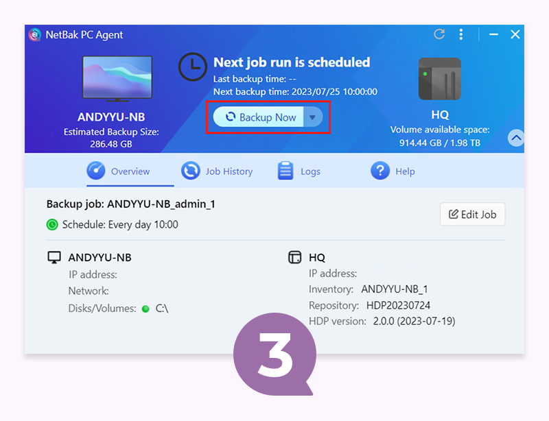
Task: Click the Help question mark icon
Action: coord(379,171)
